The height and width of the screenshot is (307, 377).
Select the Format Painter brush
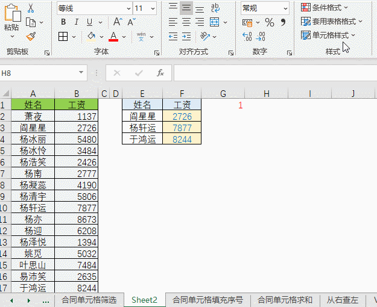coord(31,37)
